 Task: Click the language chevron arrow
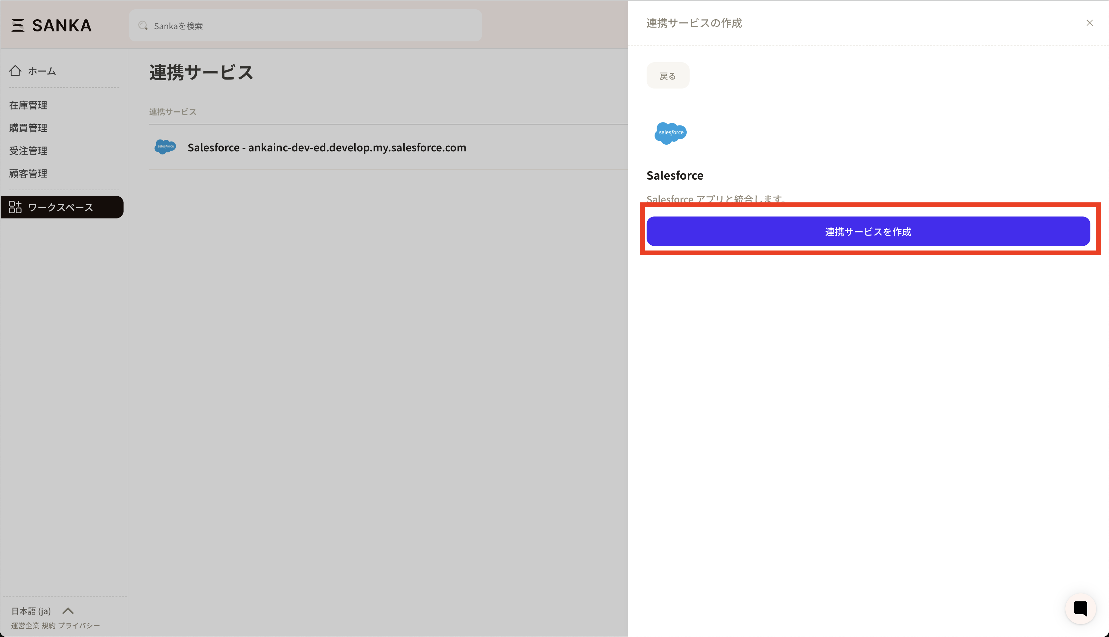coord(68,611)
